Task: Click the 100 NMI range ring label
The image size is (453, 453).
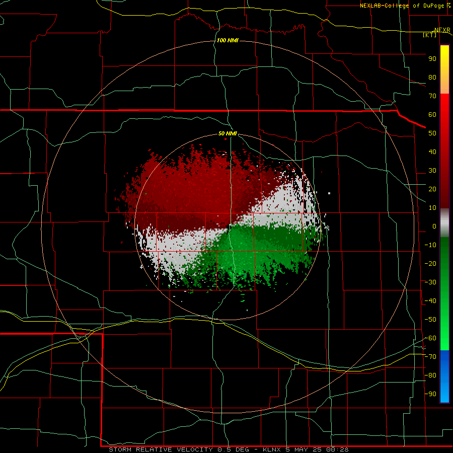Action: click(x=228, y=40)
